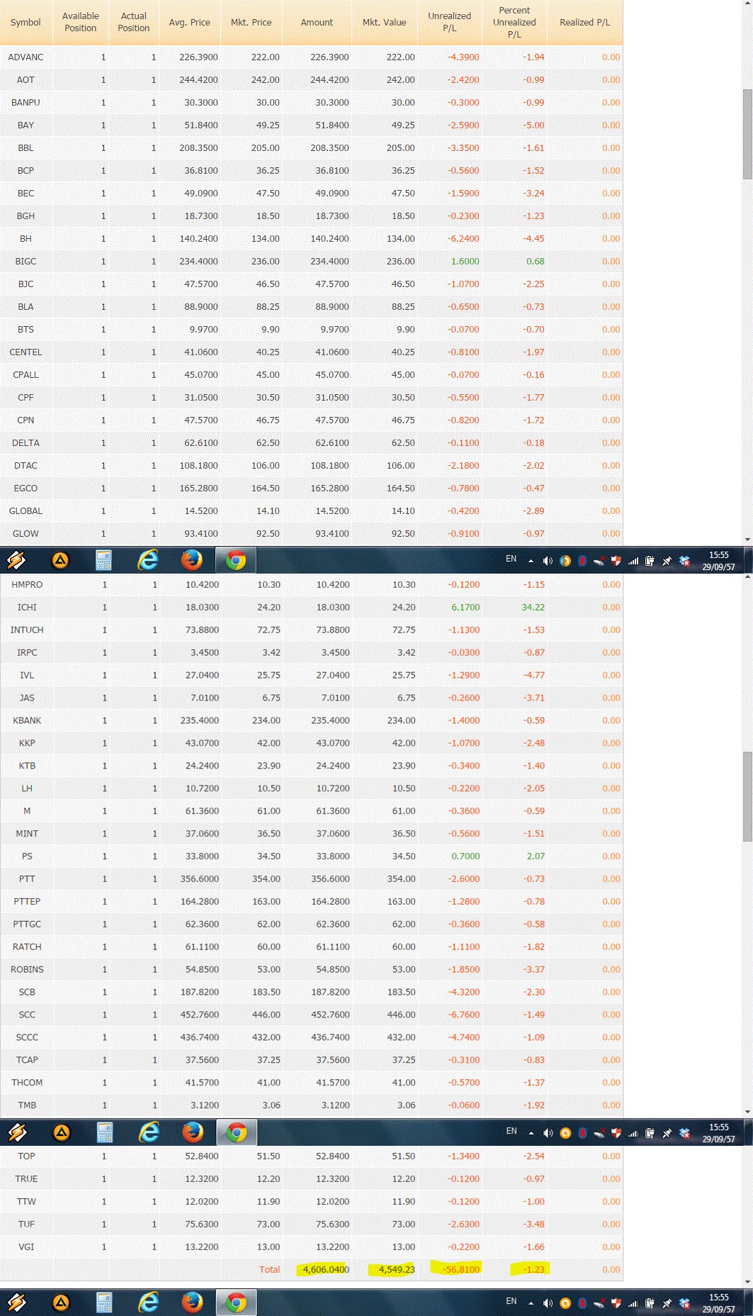Image resolution: width=753 pixels, height=1316 pixels.
Task: Switch to Chrome in the taskbar below the GLOW row
Action: 235,561
